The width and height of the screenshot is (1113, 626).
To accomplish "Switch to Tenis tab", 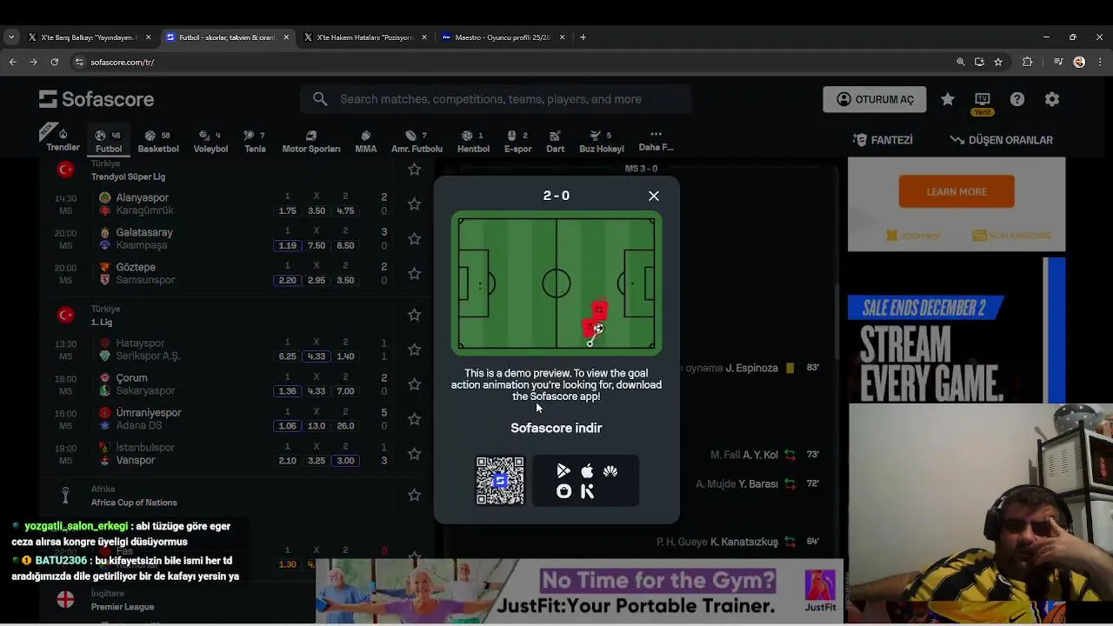I will (255, 141).
